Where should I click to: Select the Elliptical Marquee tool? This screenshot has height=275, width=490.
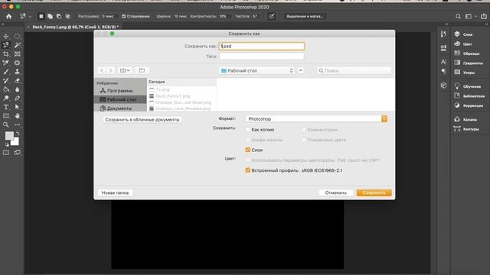click(x=17, y=36)
